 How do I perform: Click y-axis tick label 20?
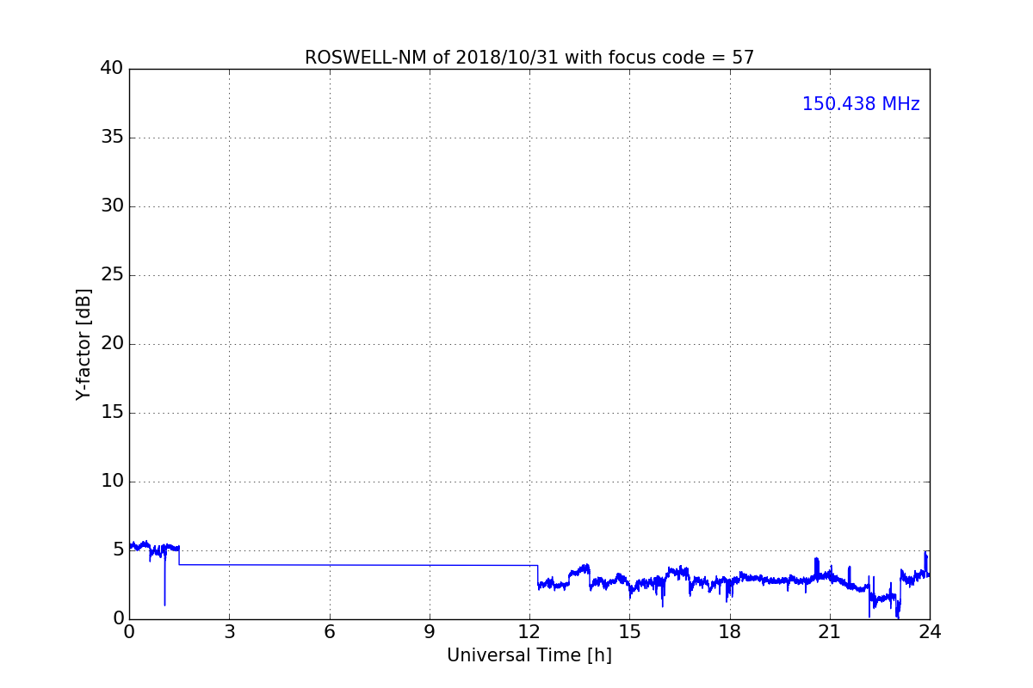click(111, 344)
